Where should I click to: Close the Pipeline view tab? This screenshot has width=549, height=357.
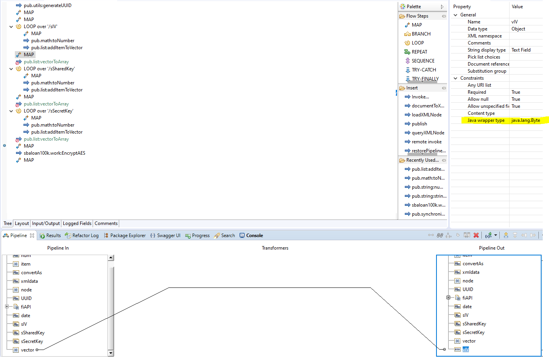[32, 236]
